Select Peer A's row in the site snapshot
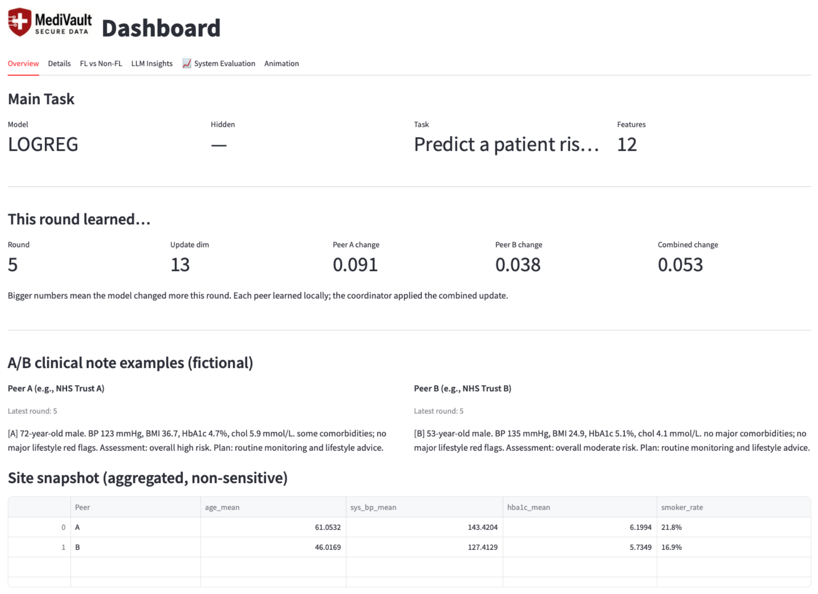 (x=78, y=527)
